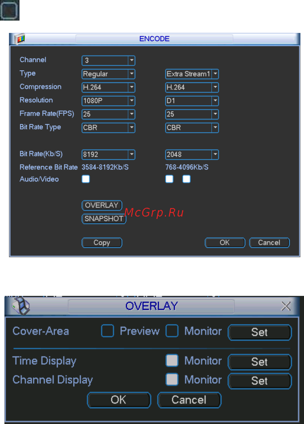Image resolution: width=304 pixels, height=424 pixels.
Task: Open the Extra Stream1 dropdown
Action: coord(192,74)
